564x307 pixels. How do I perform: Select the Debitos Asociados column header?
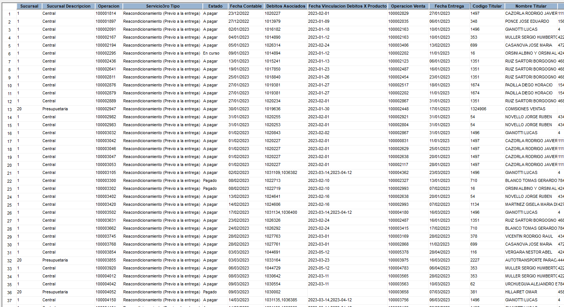pos(285,6)
